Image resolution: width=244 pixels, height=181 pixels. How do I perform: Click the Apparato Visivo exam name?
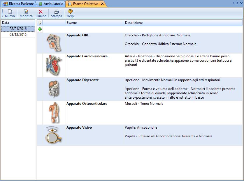(79, 127)
